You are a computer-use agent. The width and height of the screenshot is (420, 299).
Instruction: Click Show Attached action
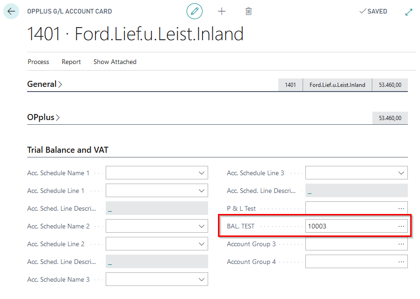pyautogui.click(x=115, y=62)
